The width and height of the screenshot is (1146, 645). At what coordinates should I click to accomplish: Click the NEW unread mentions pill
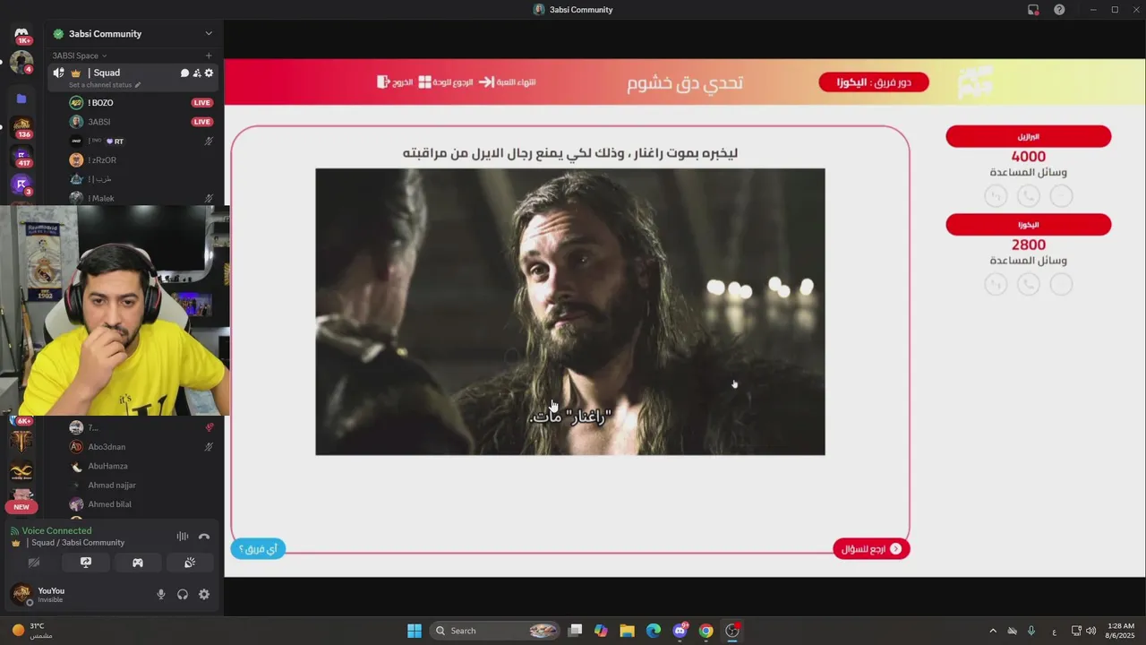click(x=21, y=507)
